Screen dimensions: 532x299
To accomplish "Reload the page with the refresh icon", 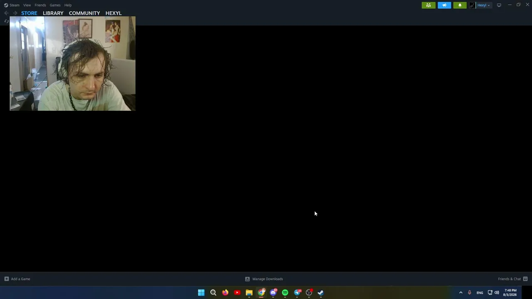I will pos(6,21).
